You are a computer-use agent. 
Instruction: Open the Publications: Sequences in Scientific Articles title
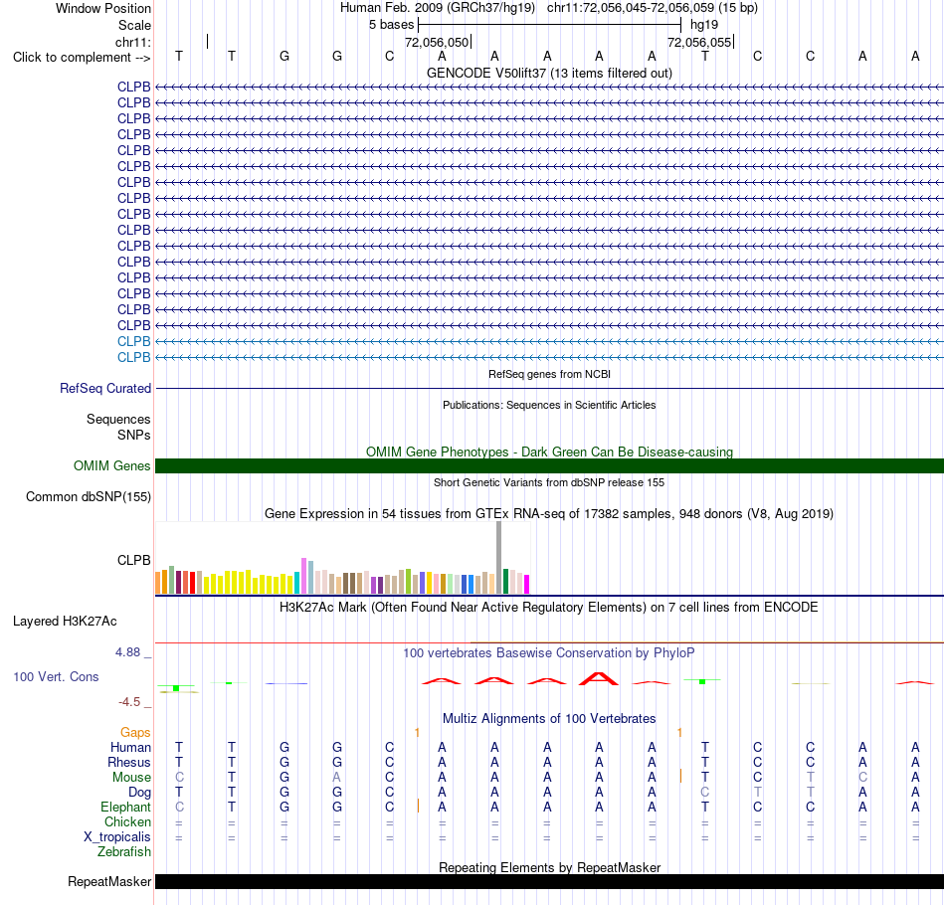[x=549, y=405]
